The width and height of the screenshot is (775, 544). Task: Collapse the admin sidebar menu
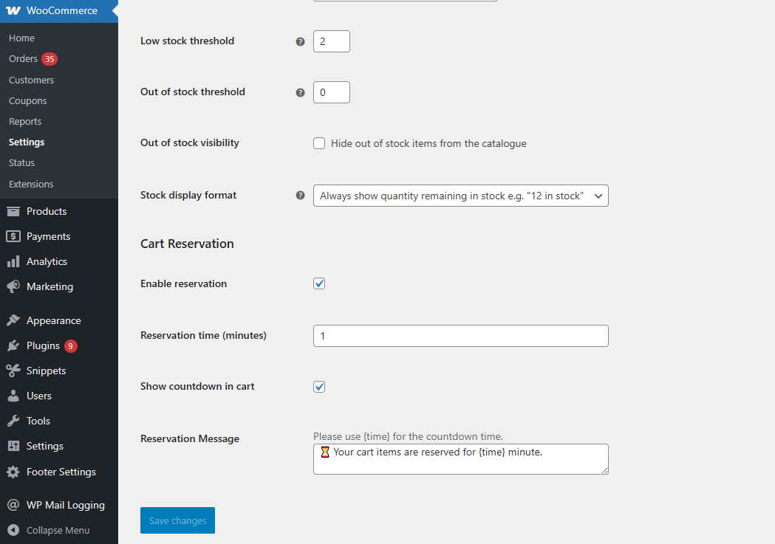(58, 530)
